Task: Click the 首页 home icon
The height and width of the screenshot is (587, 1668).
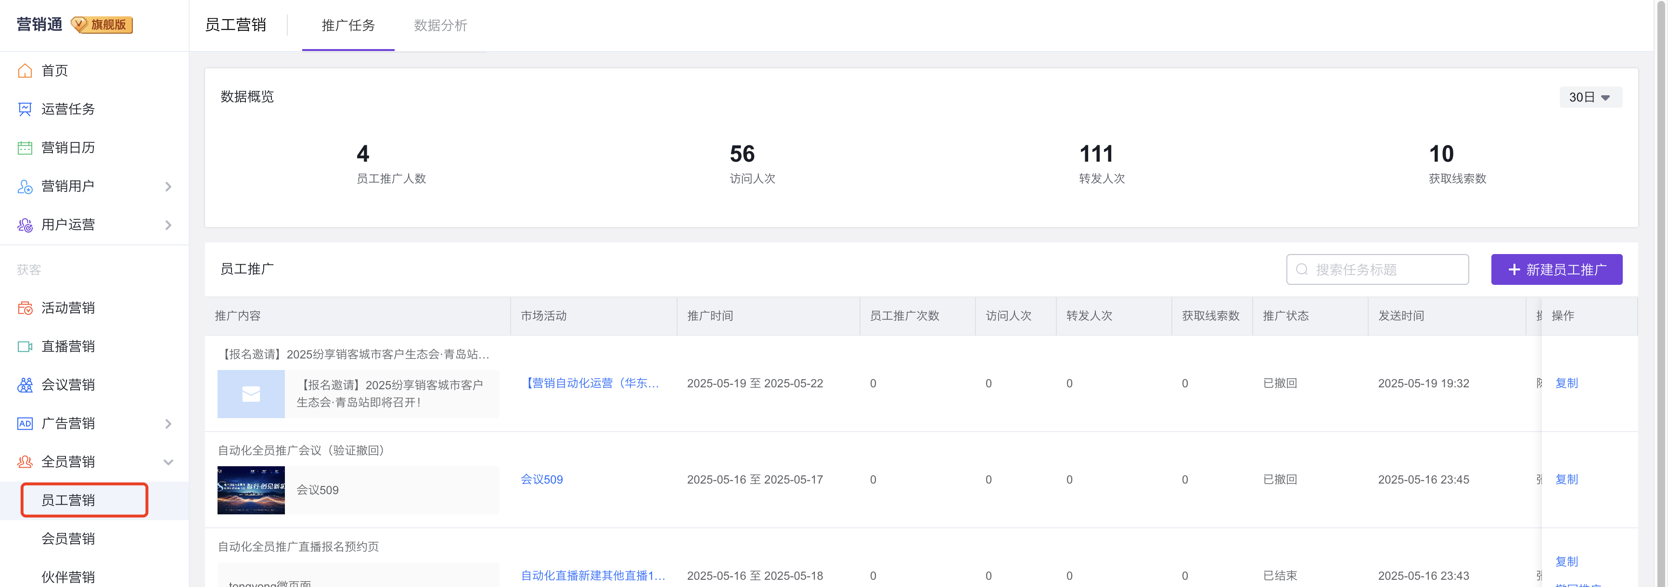Action: coord(25,71)
